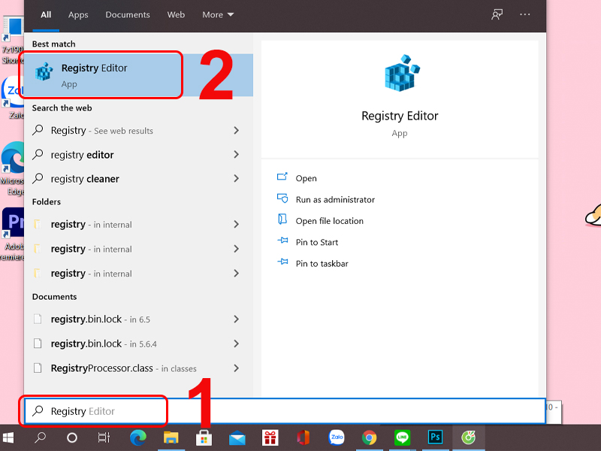
Task: Open Registry Editor best match result
Action: [138, 74]
